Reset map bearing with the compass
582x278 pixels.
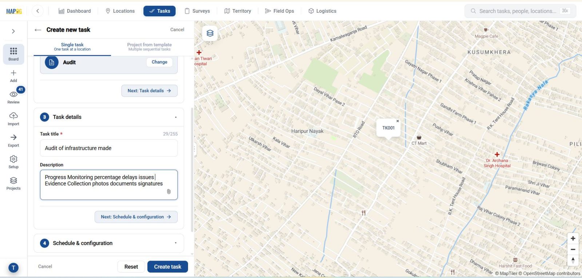click(573, 260)
